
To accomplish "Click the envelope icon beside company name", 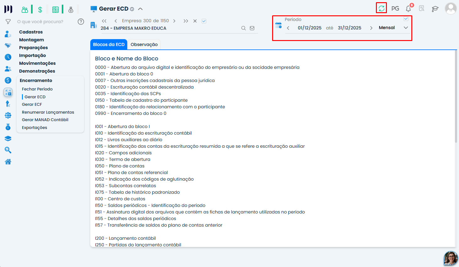I will tap(252, 28).
